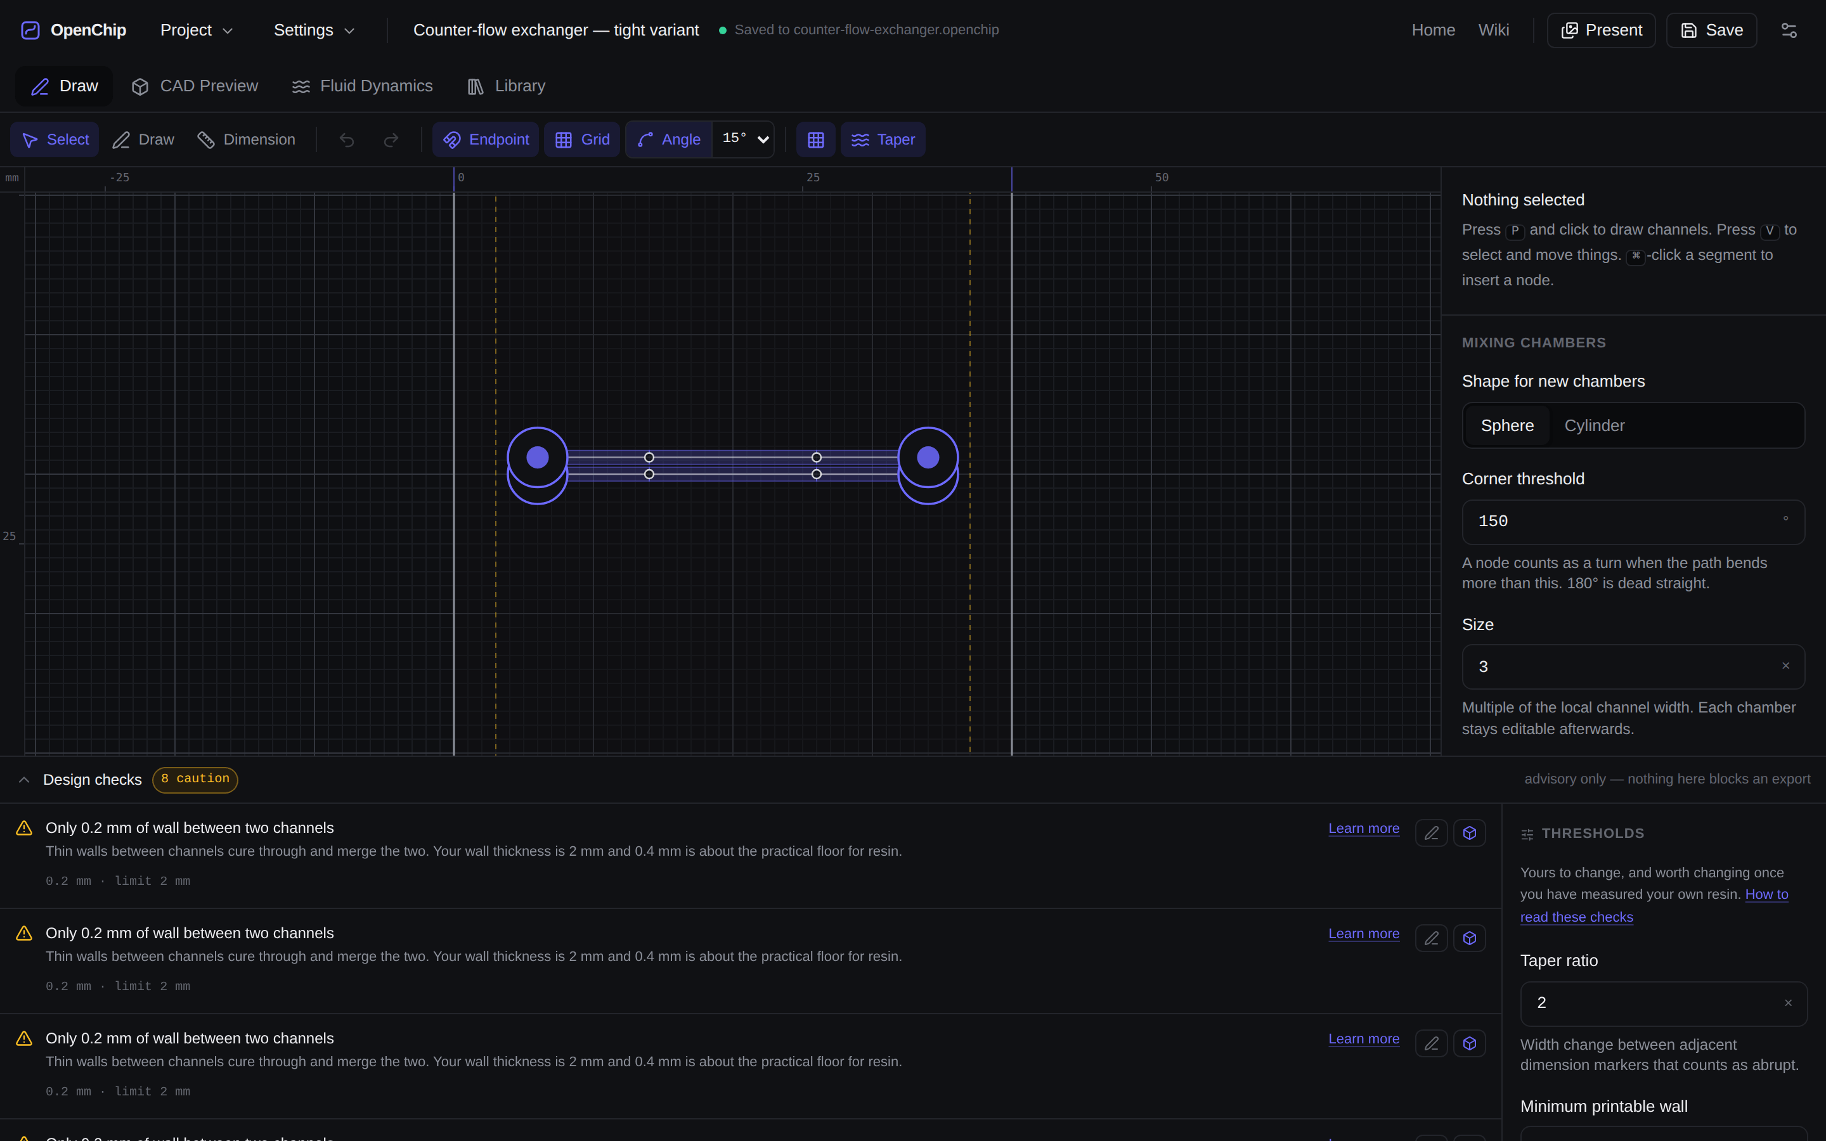Activate the Select tool

click(x=55, y=139)
